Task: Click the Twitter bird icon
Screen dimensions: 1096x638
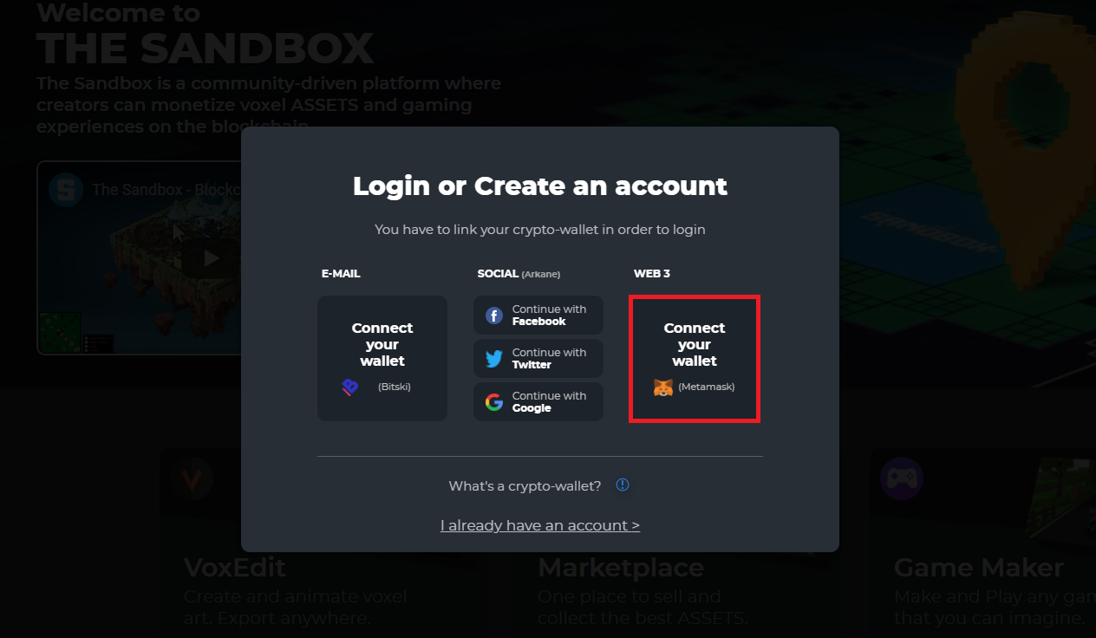Action: (x=494, y=359)
